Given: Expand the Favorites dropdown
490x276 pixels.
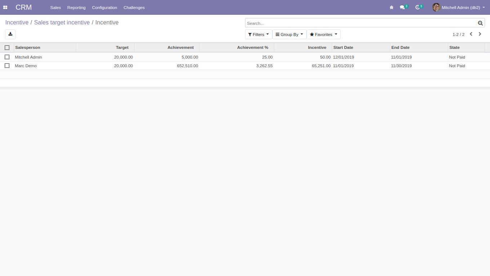Looking at the screenshot, I should coord(324,34).
